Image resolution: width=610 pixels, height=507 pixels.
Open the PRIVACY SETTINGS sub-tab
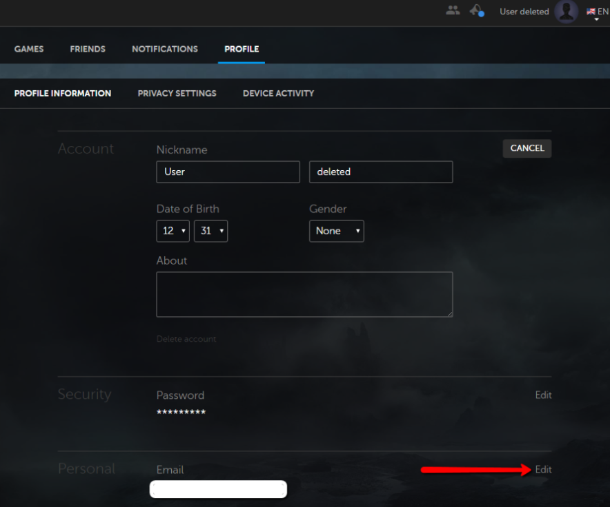click(x=177, y=93)
